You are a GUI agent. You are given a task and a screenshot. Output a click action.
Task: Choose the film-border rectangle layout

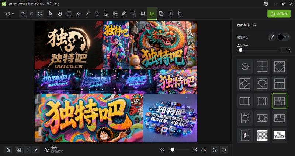[262, 101]
